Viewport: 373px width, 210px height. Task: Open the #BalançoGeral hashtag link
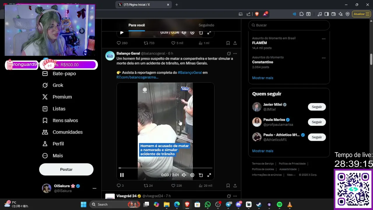tap(190, 73)
